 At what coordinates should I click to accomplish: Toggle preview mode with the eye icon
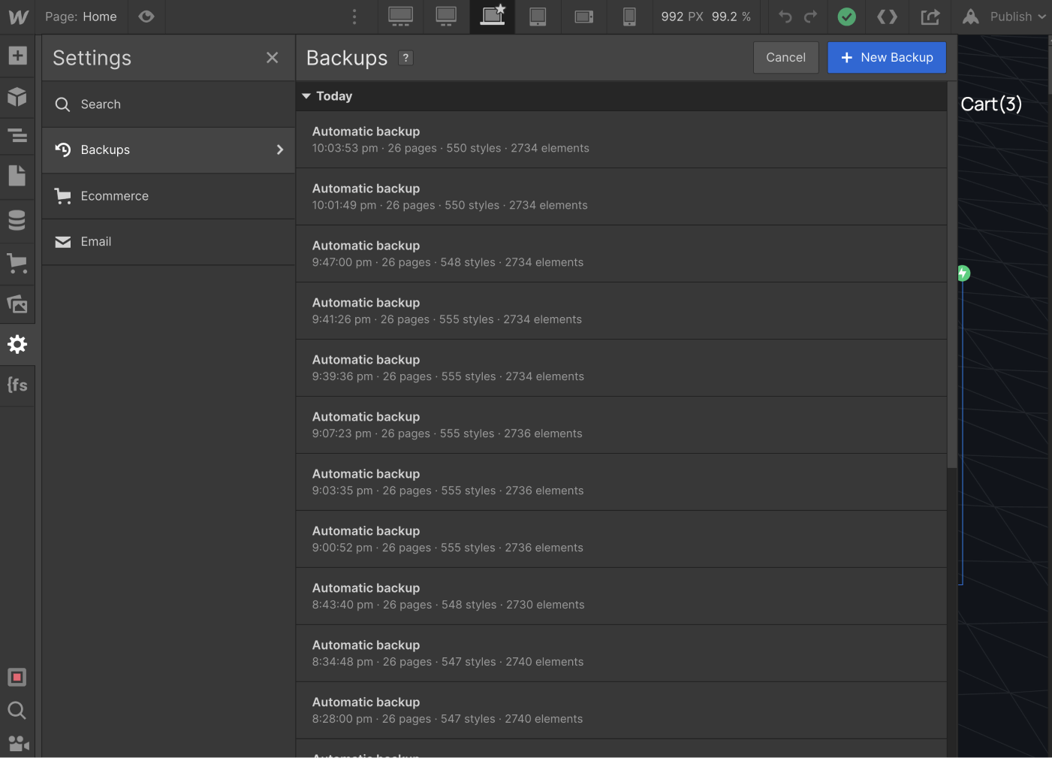click(x=146, y=17)
